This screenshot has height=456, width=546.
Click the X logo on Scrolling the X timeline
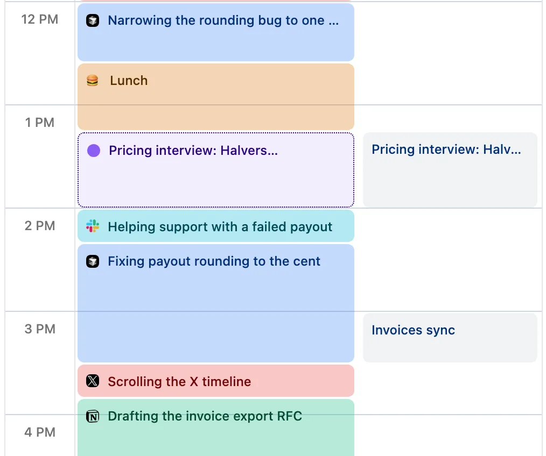pyautogui.click(x=93, y=381)
